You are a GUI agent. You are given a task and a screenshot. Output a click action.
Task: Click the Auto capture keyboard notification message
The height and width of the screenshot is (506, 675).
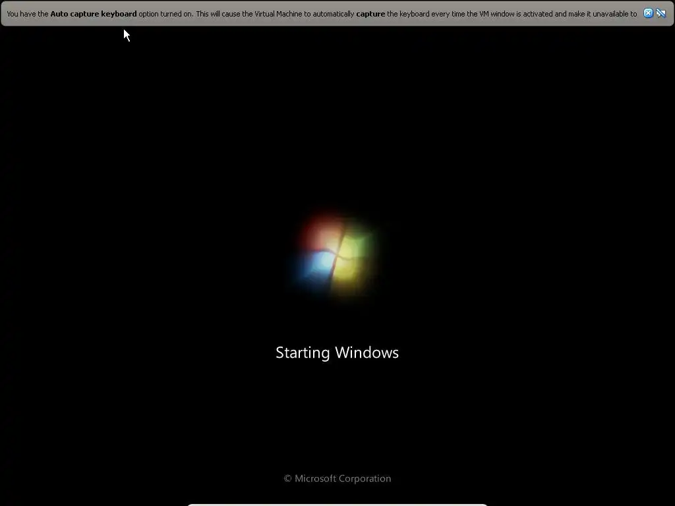point(322,14)
